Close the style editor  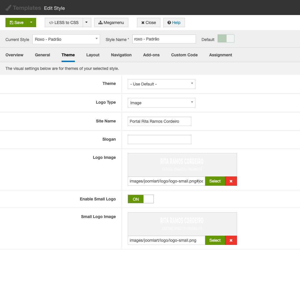(149, 23)
